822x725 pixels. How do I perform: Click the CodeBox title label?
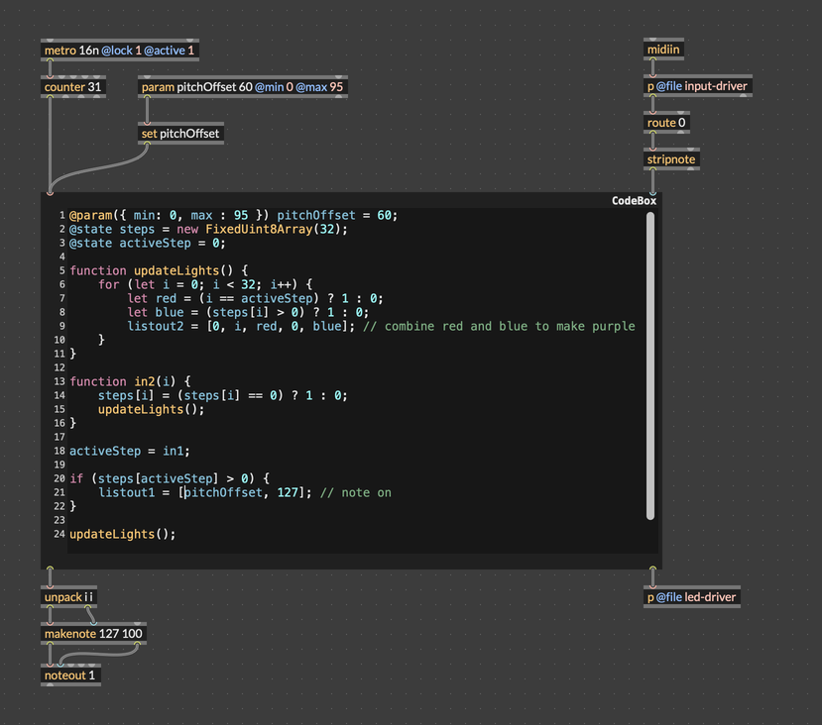[634, 201]
